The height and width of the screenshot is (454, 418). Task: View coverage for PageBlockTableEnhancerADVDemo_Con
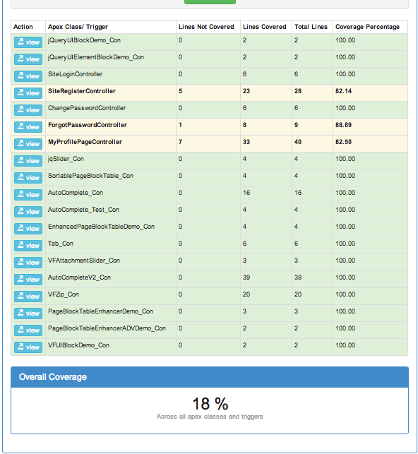(28, 330)
